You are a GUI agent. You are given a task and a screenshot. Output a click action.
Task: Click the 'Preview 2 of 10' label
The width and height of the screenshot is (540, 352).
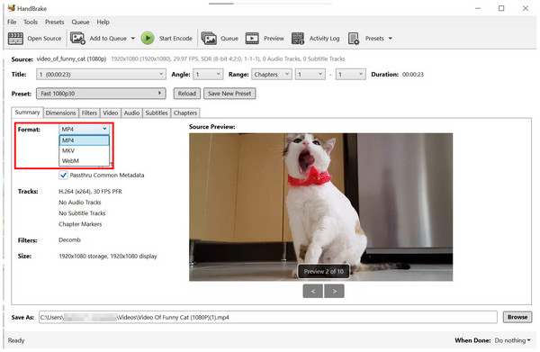(x=323, y=271)
